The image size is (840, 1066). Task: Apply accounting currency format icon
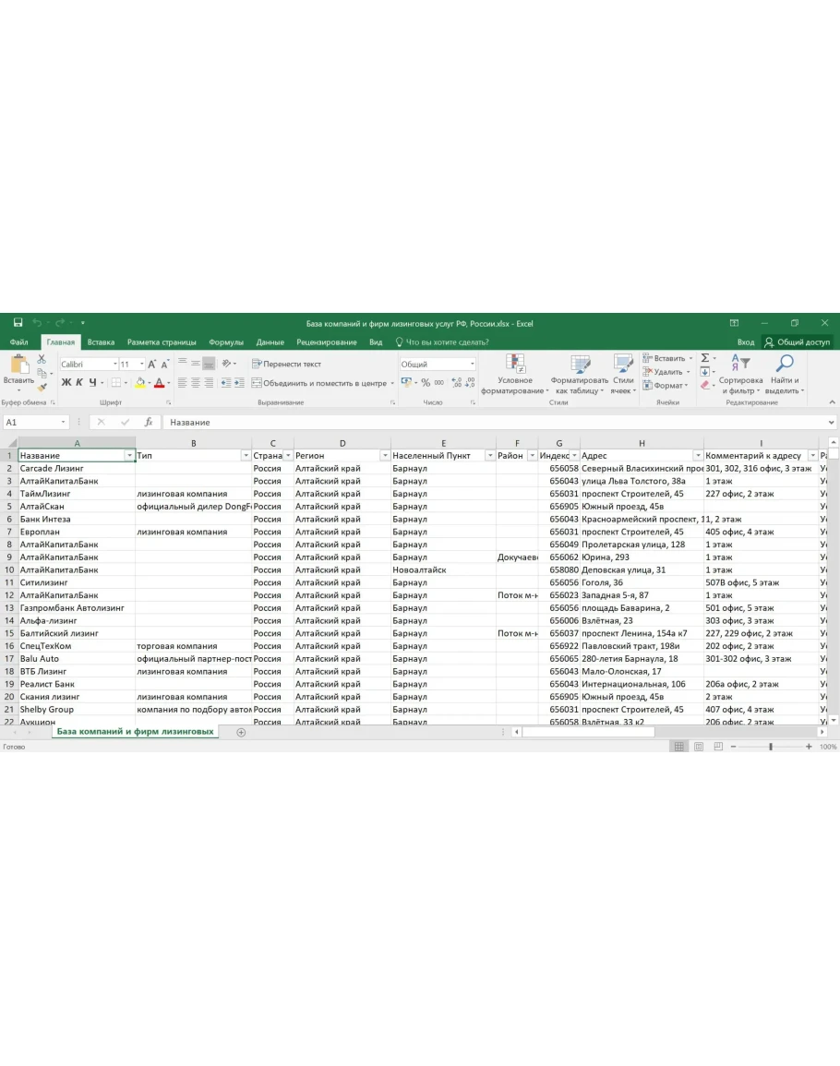(407, 383)
